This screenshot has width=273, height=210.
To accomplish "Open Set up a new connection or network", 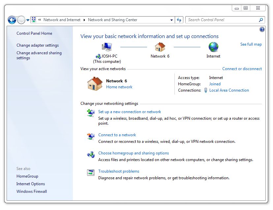I will (130, 112).
